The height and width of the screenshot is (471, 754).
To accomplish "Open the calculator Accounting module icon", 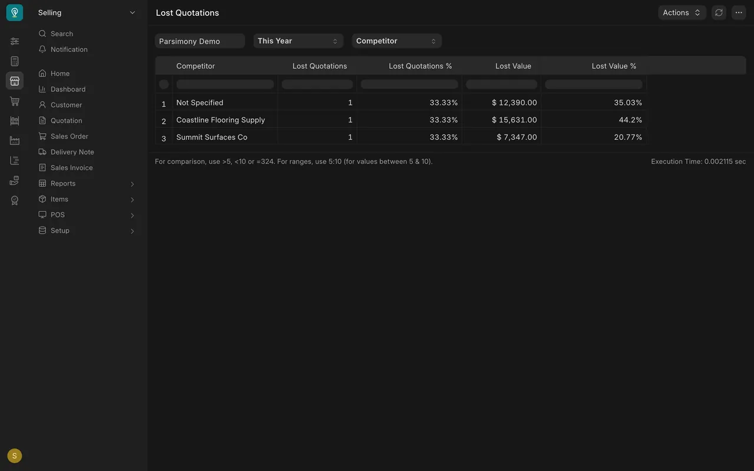I will click(15, 61).
